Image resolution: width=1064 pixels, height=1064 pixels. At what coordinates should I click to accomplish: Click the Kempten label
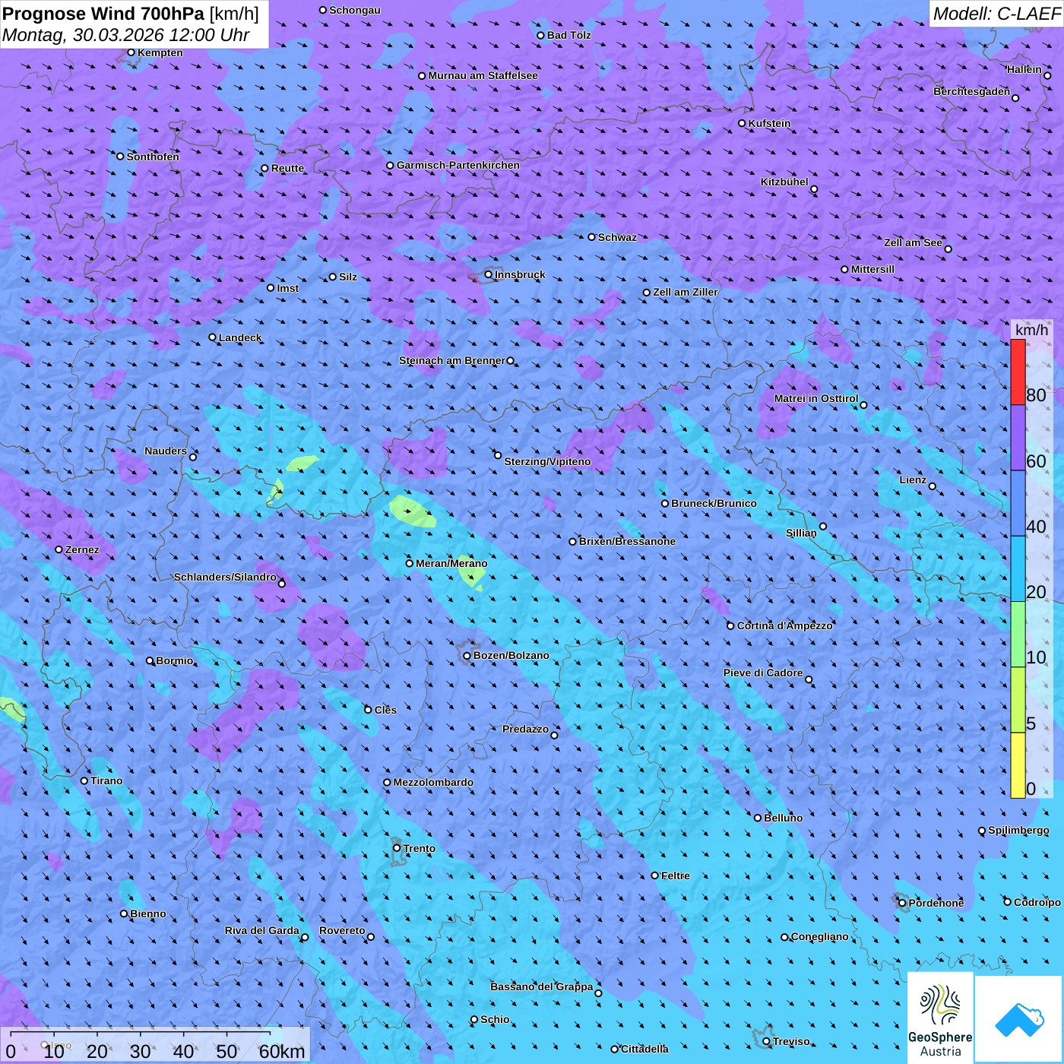coord(160,52)
